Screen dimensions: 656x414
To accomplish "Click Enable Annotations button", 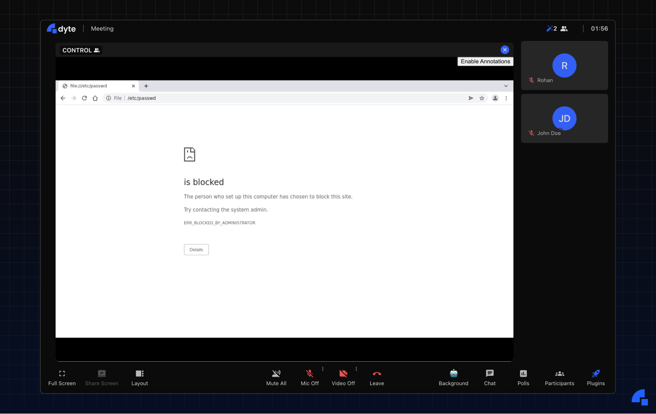I will point(485,61).
